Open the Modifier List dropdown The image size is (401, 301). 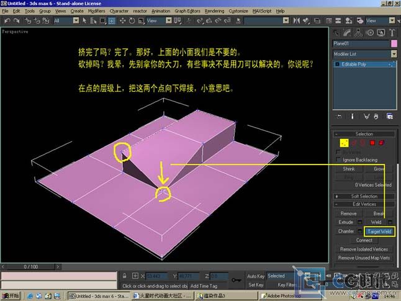(x=394, y=54)
